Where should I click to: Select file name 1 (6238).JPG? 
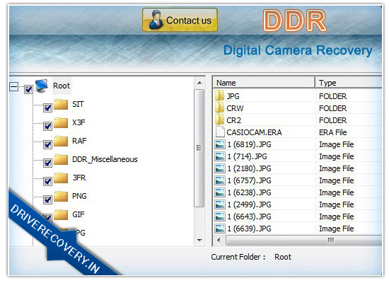(249, 192)
